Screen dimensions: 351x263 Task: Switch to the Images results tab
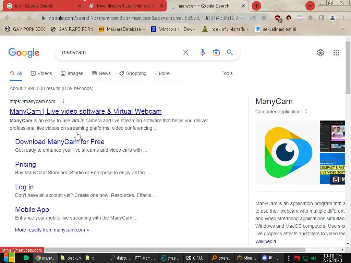72,73
